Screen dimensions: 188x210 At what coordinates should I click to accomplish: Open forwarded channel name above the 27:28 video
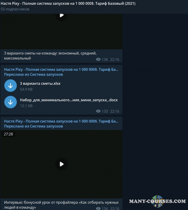pyautogui.click(x=61, y=121)
